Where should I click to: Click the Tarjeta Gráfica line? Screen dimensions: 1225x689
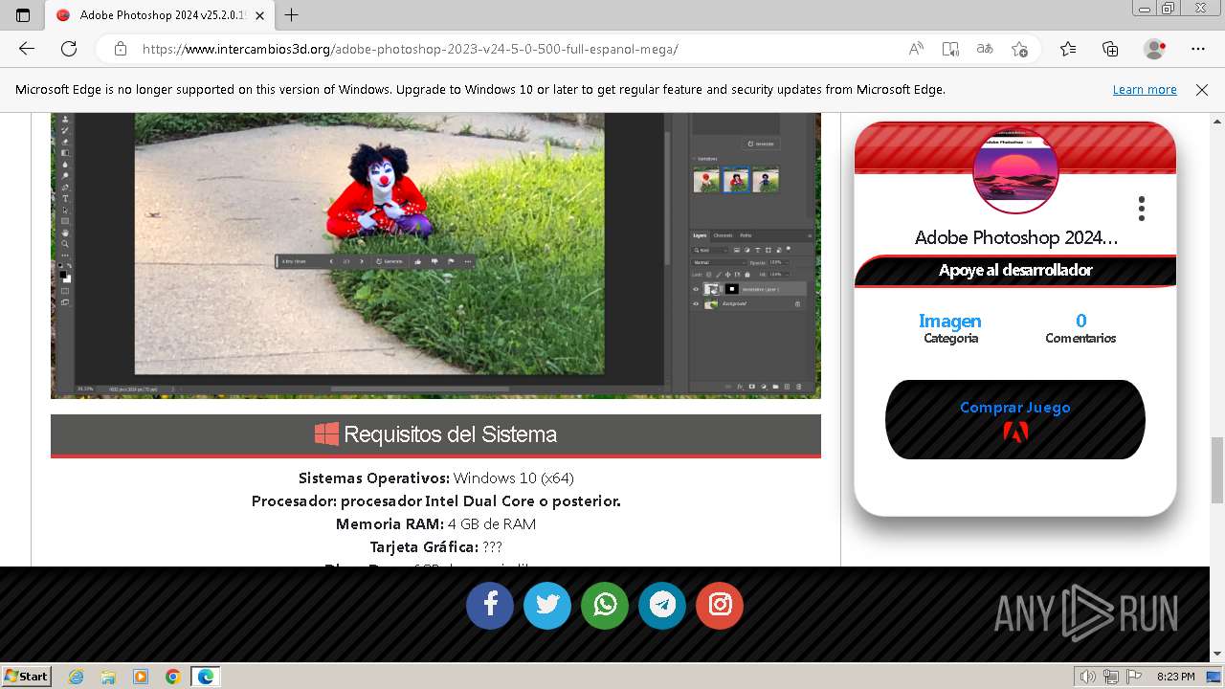pos(435,546)
